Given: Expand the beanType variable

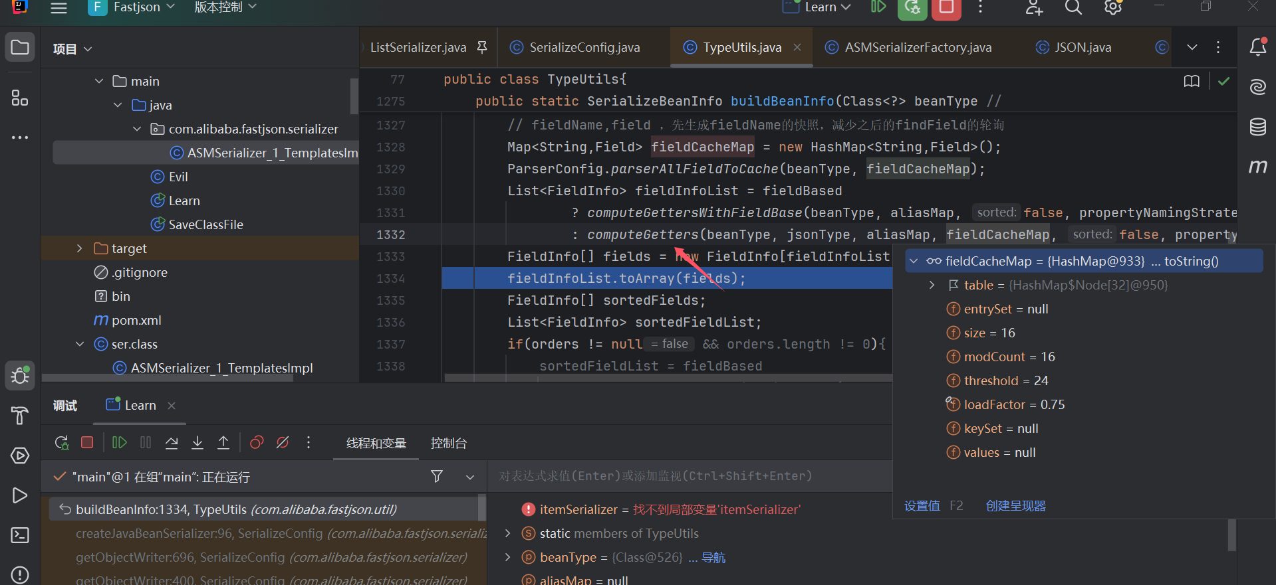Looking at the screenshot, I should tap(508, 557).
